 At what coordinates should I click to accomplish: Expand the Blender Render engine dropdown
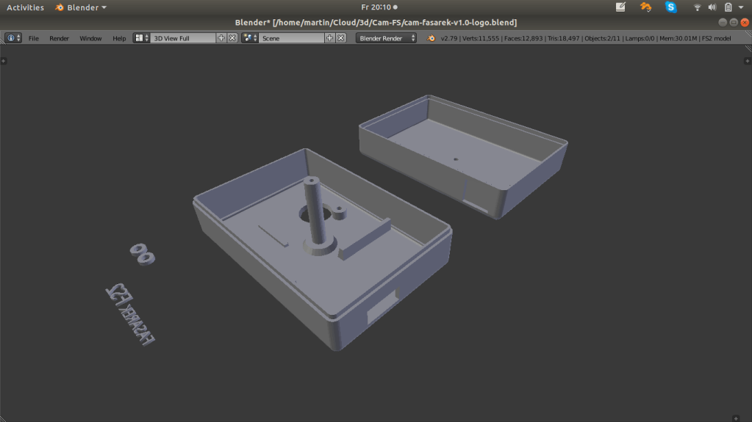pos(386,38)
